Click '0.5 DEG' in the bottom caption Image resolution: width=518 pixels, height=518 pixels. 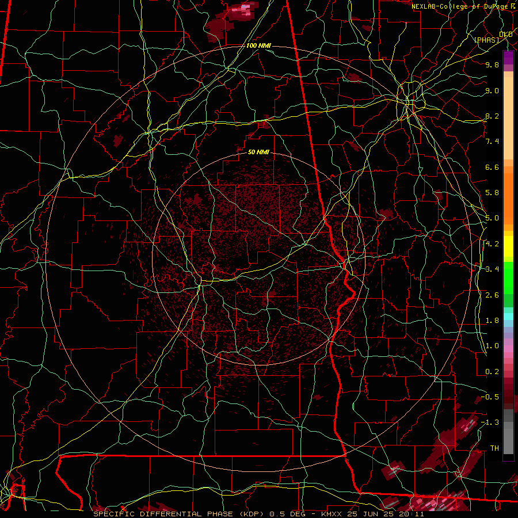tap(287, 514)
